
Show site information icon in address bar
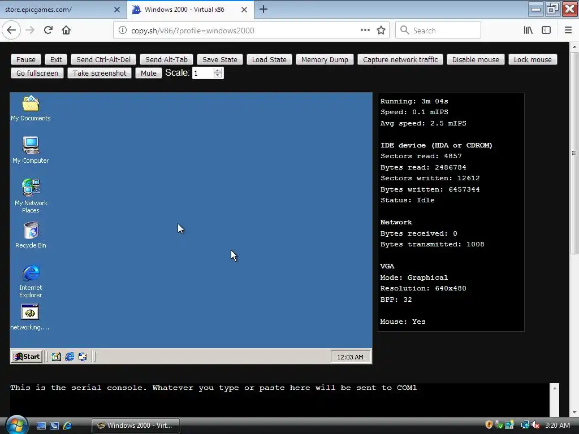click(123, 31)
